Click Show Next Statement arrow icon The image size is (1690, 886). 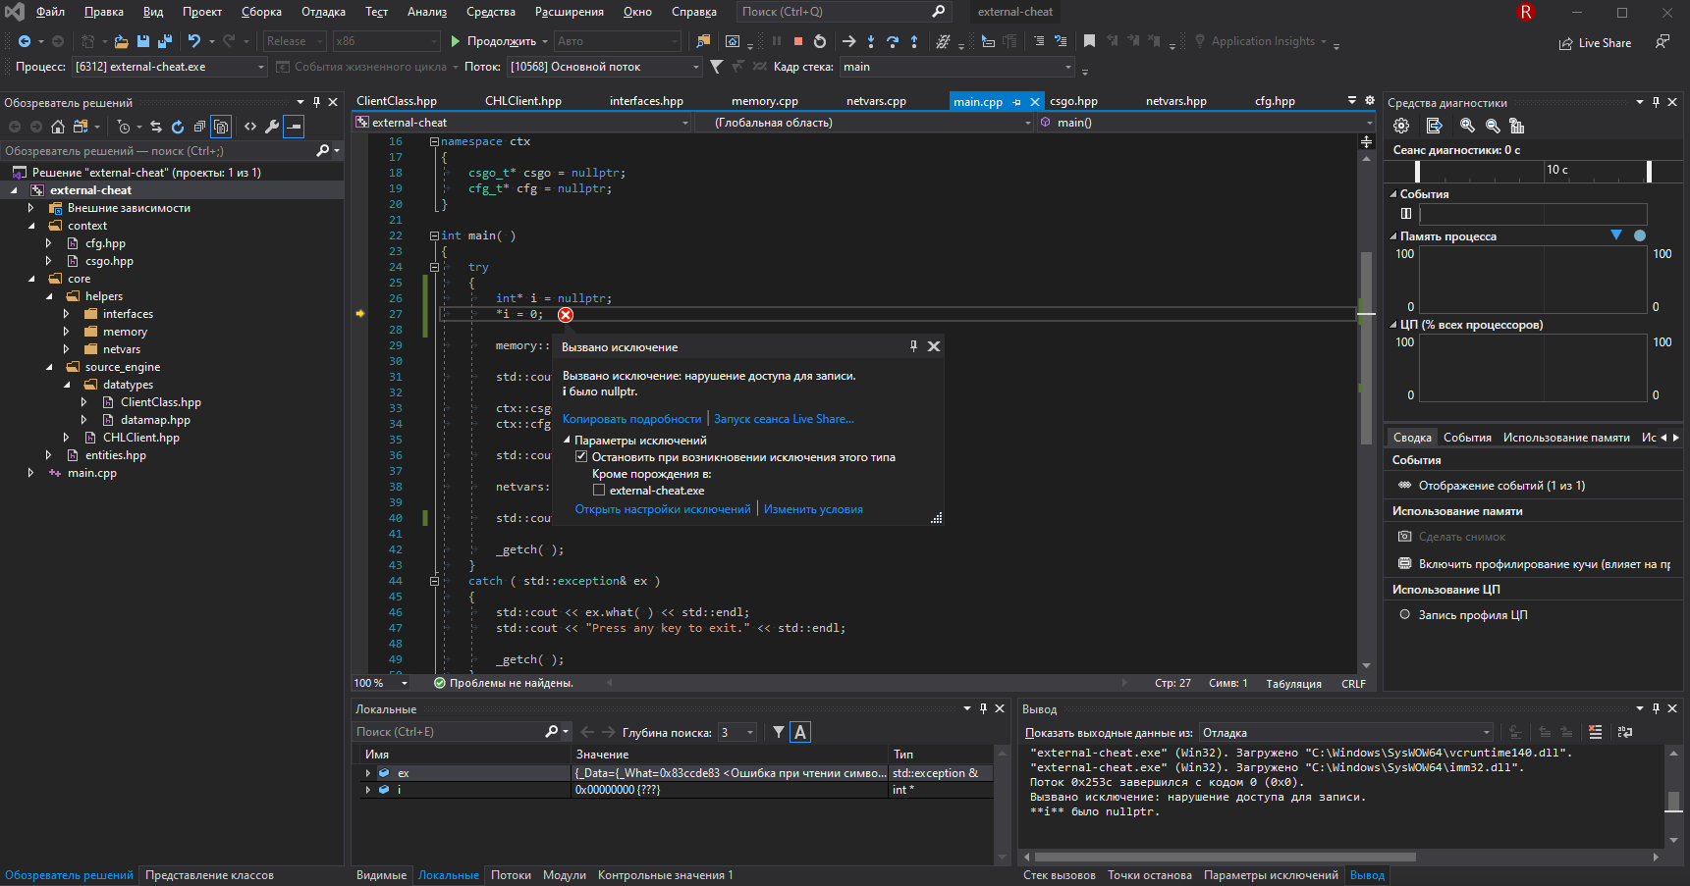849,41
